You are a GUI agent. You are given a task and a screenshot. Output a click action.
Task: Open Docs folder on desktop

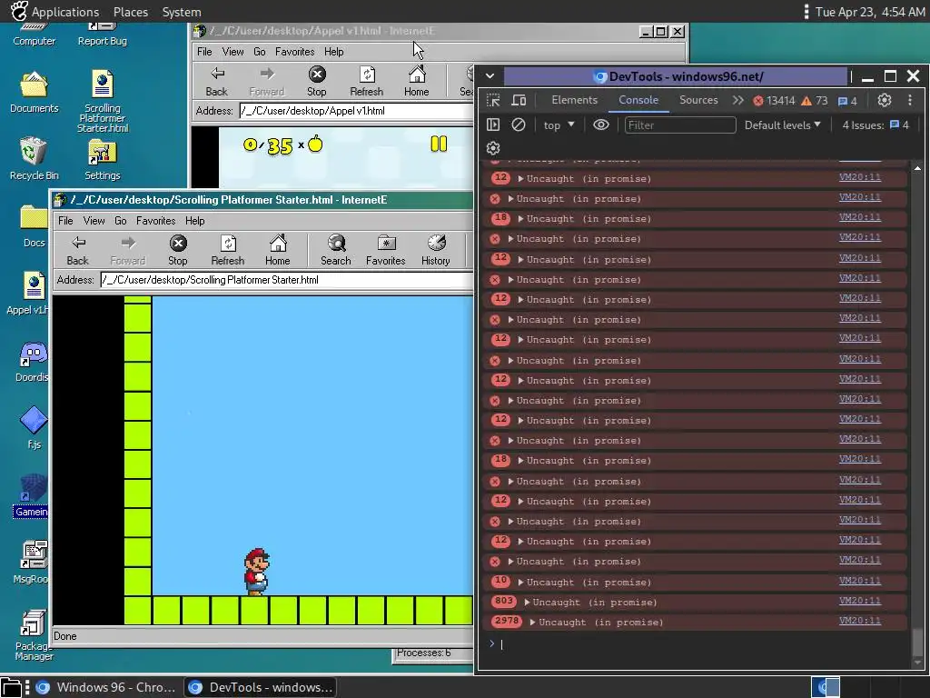[x=34, y=226]
